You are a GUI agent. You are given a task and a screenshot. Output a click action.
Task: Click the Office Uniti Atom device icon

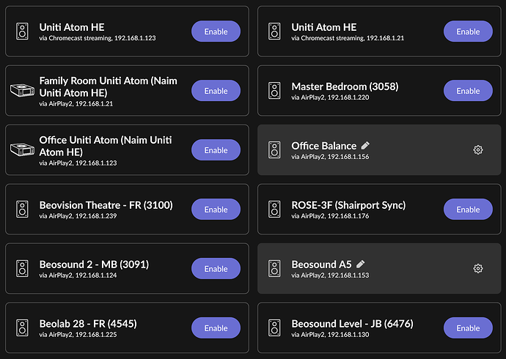pos(22,150)
